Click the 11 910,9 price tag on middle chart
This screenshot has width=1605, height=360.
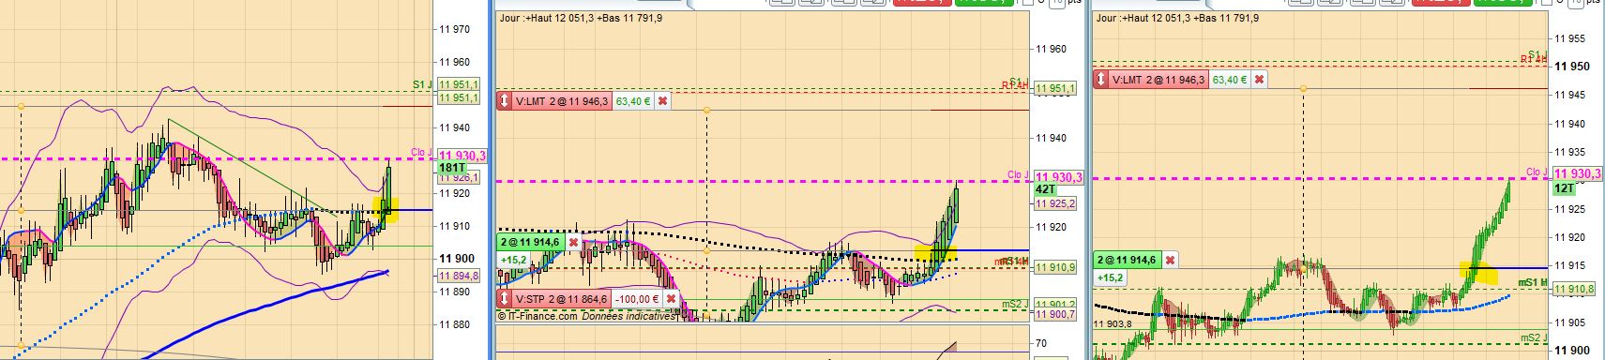click(1055, 268)
